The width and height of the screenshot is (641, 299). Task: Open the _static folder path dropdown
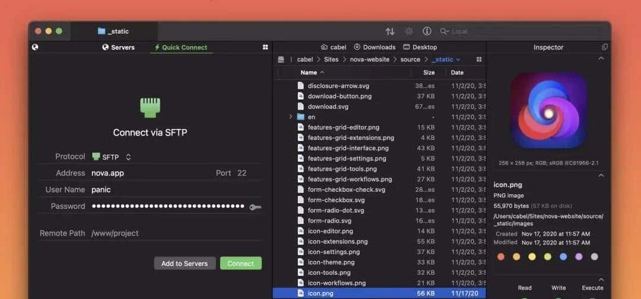[446, 60]
